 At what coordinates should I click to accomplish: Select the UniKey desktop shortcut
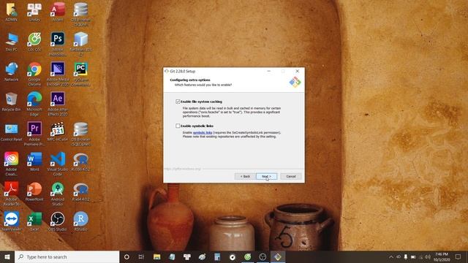tap(34, 12)
